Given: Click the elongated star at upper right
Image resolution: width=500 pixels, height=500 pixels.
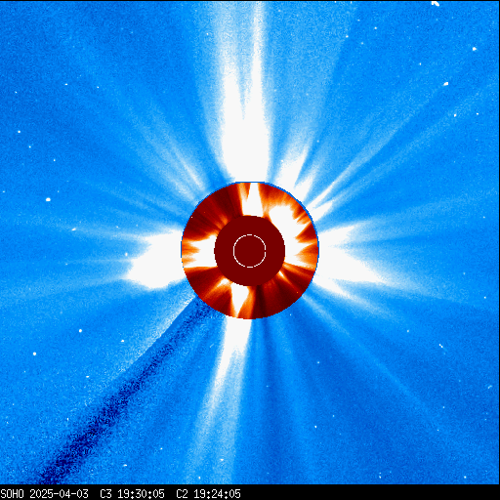Looking at the screenshot, I should 446,84.
